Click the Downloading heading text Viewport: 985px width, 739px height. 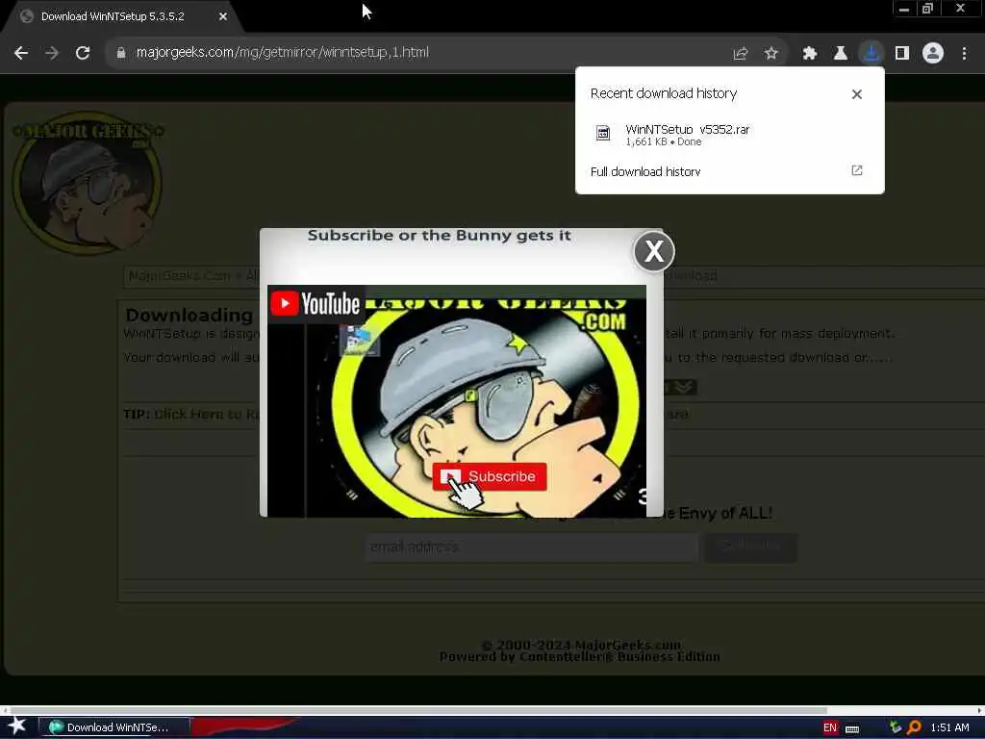pyautogui.click(x=189, y=315)
